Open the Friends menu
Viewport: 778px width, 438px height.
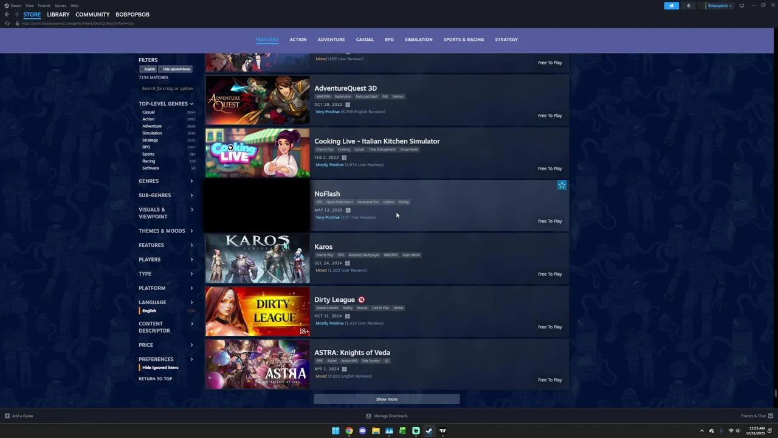tap(44, 5)
